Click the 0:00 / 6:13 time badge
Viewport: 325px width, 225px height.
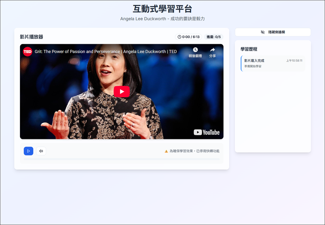pyautogui.click(x=189, y=37)
